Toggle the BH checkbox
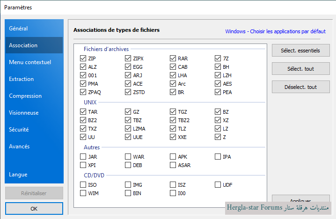The height and width of the screenshot is (219, 336). click(x=218, y=66)
